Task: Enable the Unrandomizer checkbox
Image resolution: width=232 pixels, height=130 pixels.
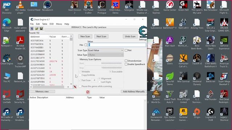Action: [x=126, y=61]
